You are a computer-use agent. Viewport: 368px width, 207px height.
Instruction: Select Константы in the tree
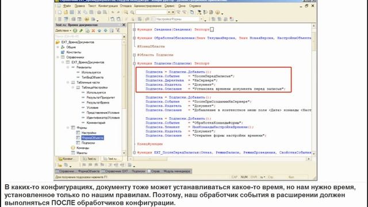coord(74,52)
